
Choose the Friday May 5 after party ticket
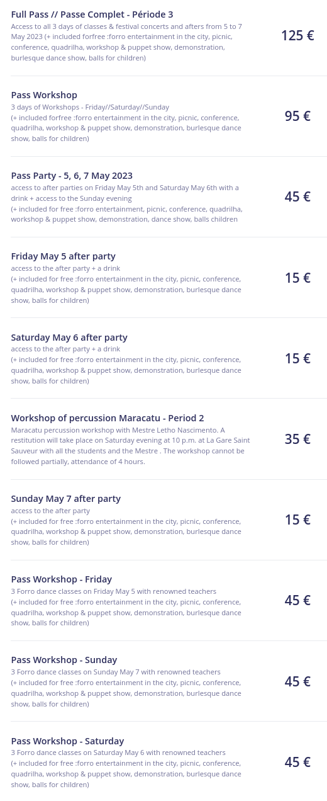(64, 256)
